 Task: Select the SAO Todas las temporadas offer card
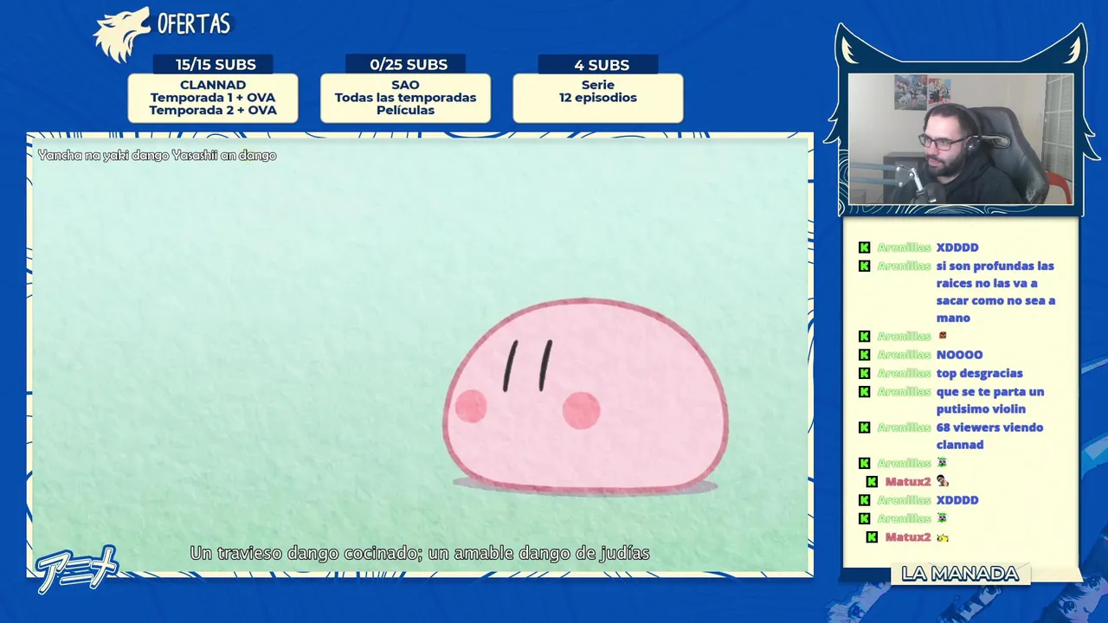(405, 98)
